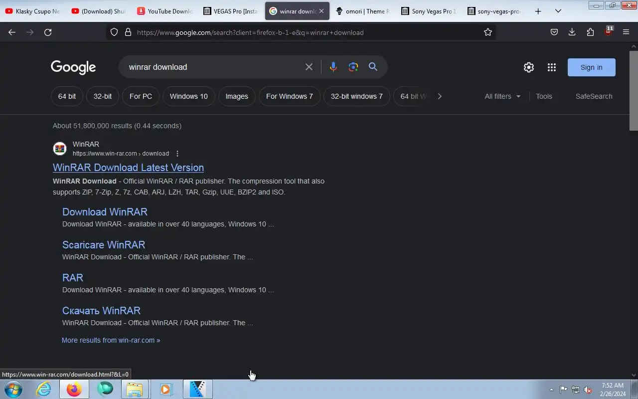638x399 pixels.
Task: Open the Windows Start menu
Action: pos(13,389)
